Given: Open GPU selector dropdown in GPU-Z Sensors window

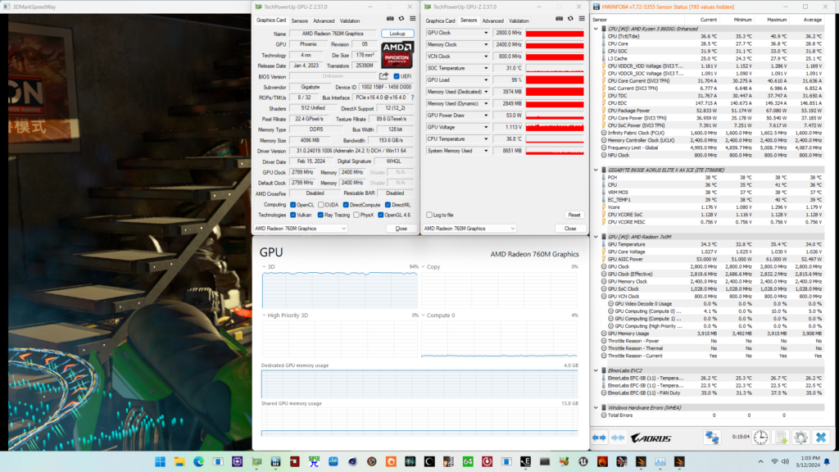Looking at the screenshot, I should point(469,229).
